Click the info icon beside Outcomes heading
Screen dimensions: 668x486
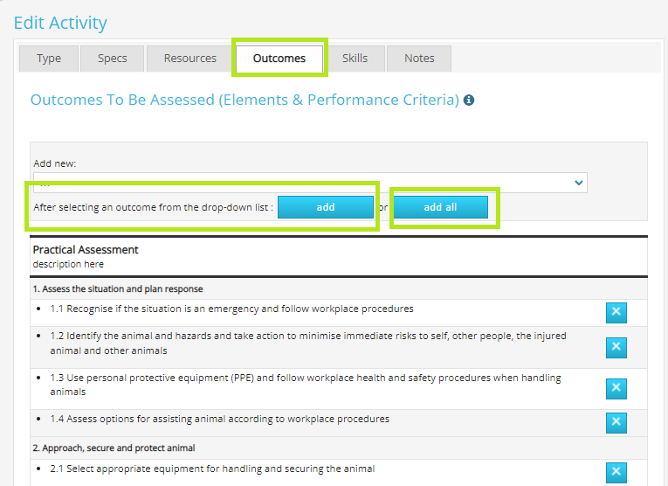click(469, 101)
